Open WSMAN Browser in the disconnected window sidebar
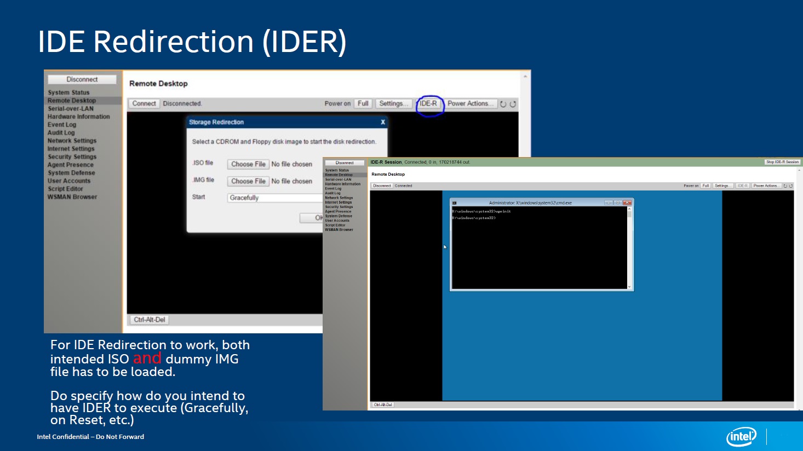This screenshot has width=803, height=451. (72, 197)
